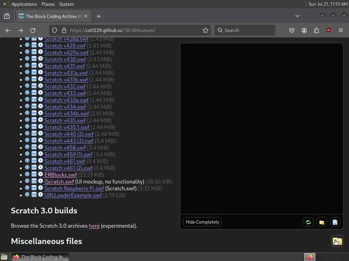Select The Block Coding Archive browser tab

pyautogui.click(x=54, y=16)
